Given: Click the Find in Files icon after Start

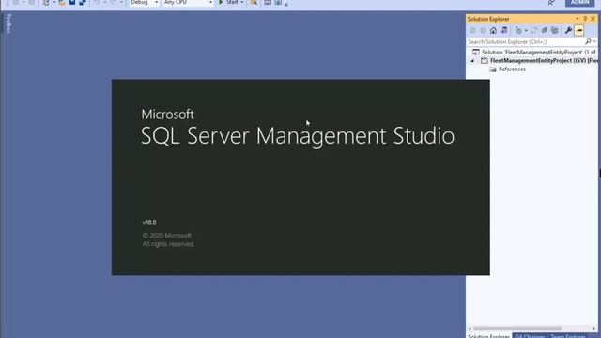Looking at the screenshot, I should (254, 2).
